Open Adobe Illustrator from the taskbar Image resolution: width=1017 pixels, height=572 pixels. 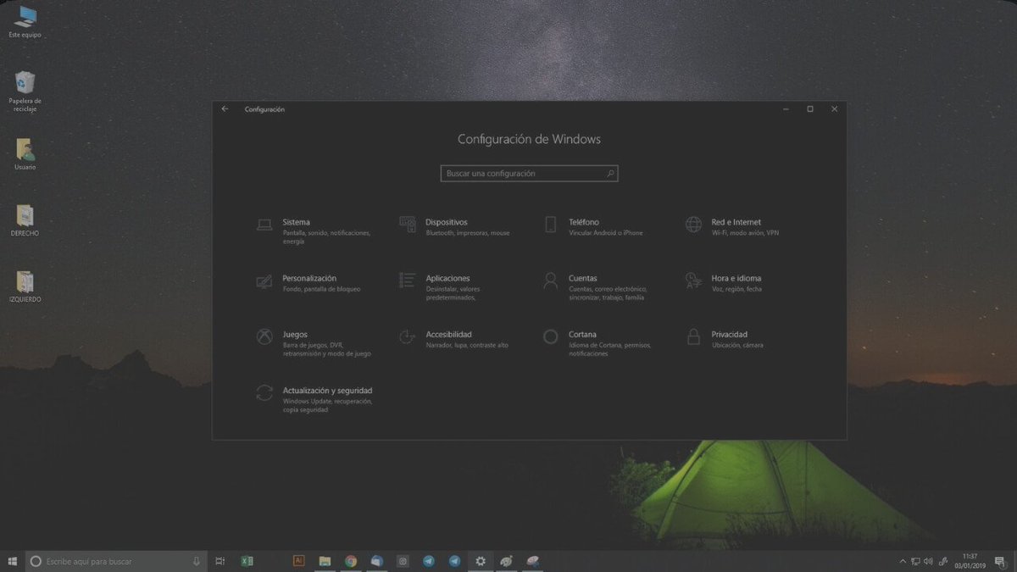(298, 561)
